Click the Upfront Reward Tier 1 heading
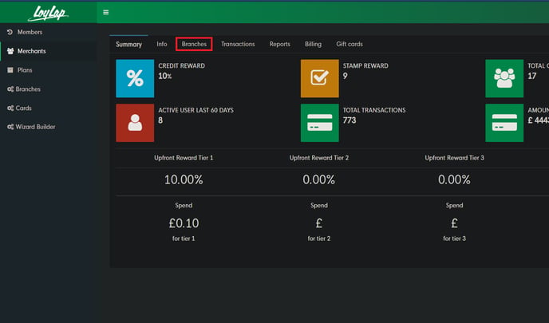The image size is (549, 323). pyautogui.click(x=184, y=158)
